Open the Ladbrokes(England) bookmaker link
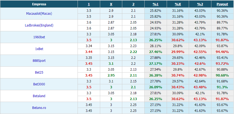The image size is (234, 114). coord(39,25)
